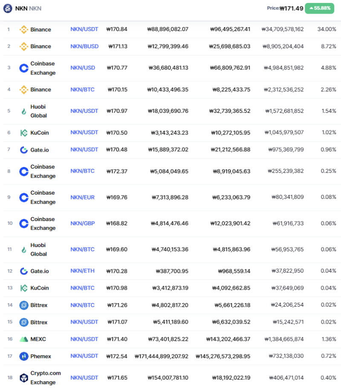Click KuCoin logo in row 6
The width and height of the screenshot is (341, 388).
pyautogui.click(x=24, y=133)
